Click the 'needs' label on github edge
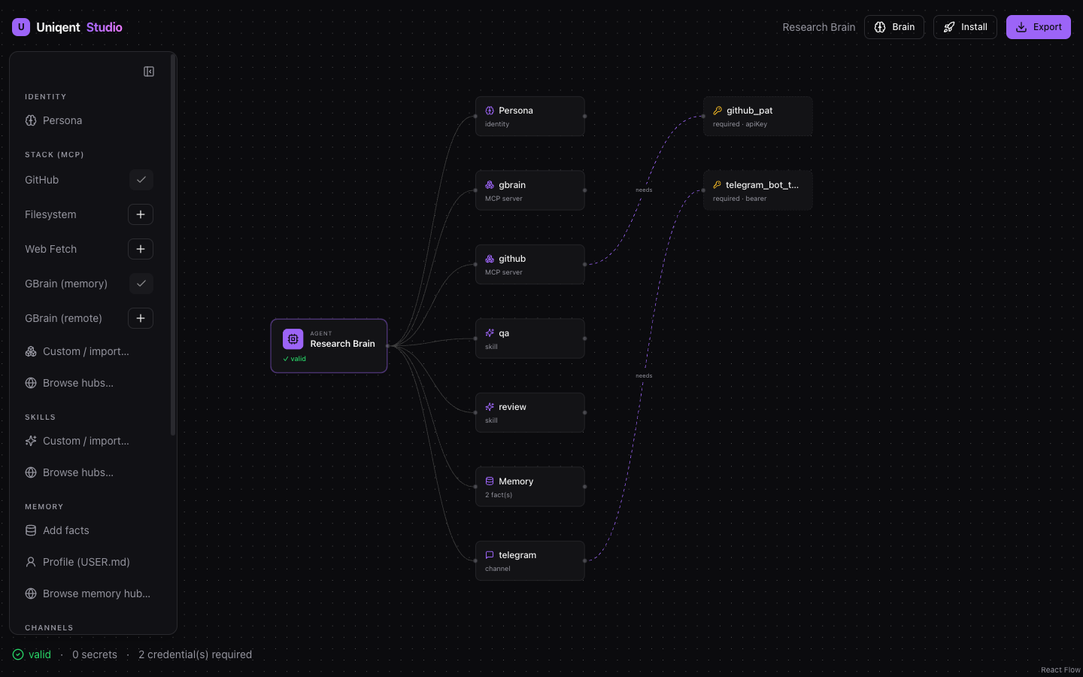This screenshot has height=677, width=1083. (x=644, y=190)
